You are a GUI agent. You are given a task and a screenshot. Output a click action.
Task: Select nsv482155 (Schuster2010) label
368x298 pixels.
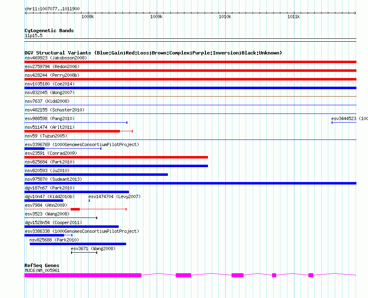coord(55,110)
